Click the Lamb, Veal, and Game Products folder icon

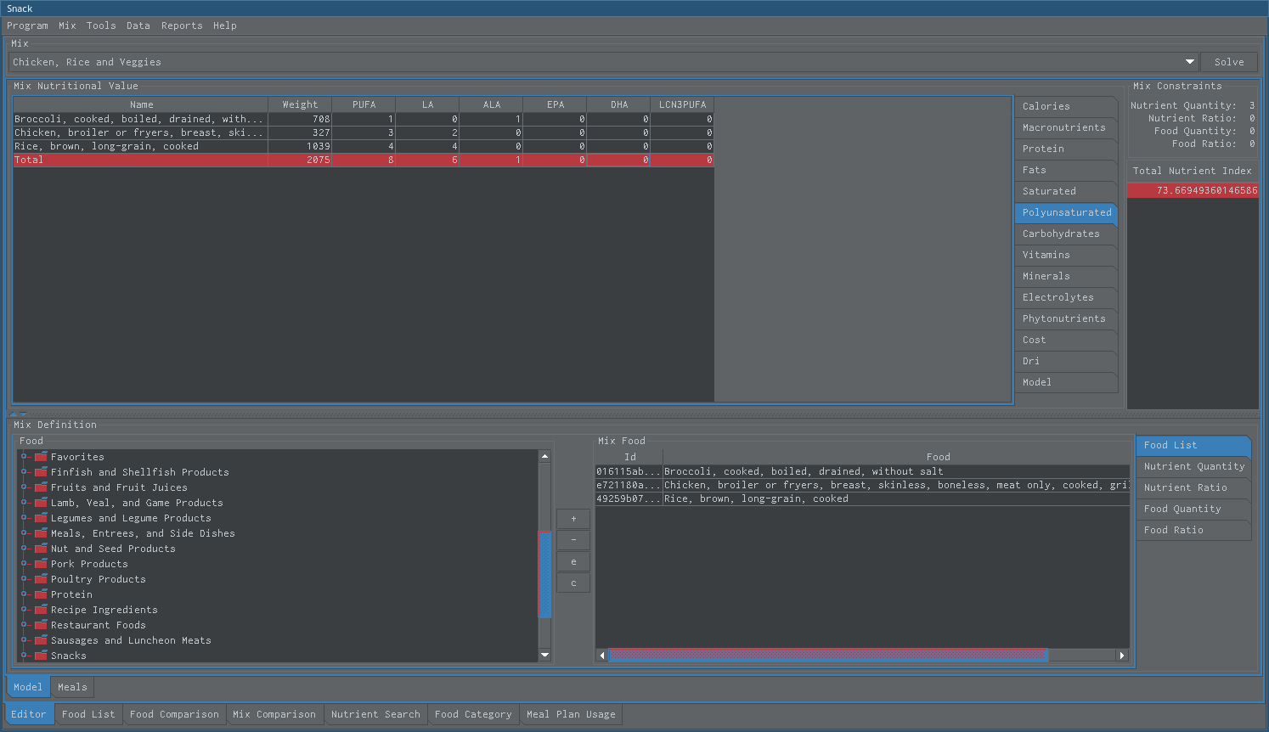pyautogui.click(x=41, y=503)
